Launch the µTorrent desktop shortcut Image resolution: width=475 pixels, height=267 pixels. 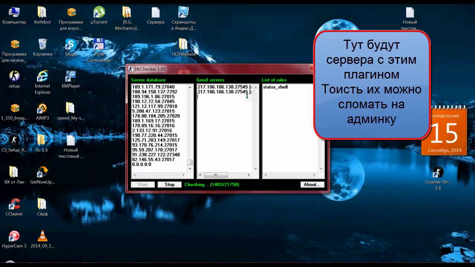pyautogui.click(x=99, y=16)
